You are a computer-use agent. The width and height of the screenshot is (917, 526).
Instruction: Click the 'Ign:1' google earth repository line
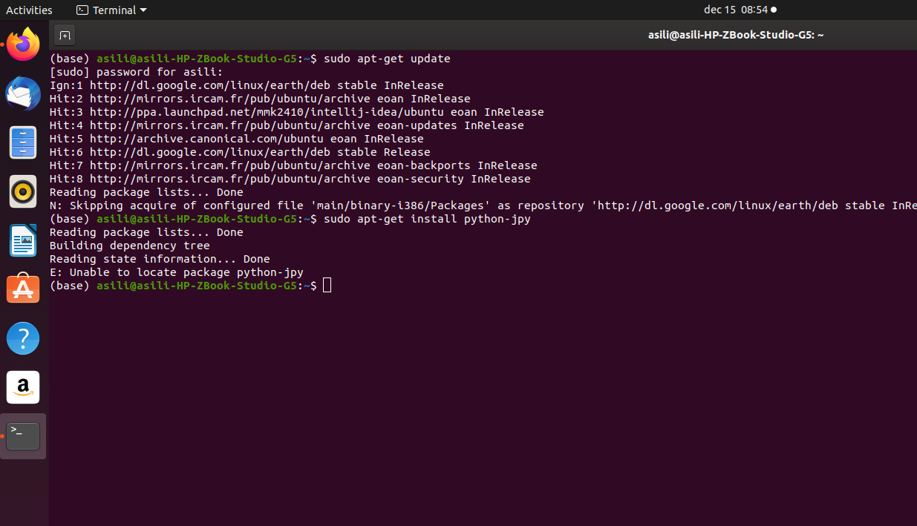click(247, 85)
